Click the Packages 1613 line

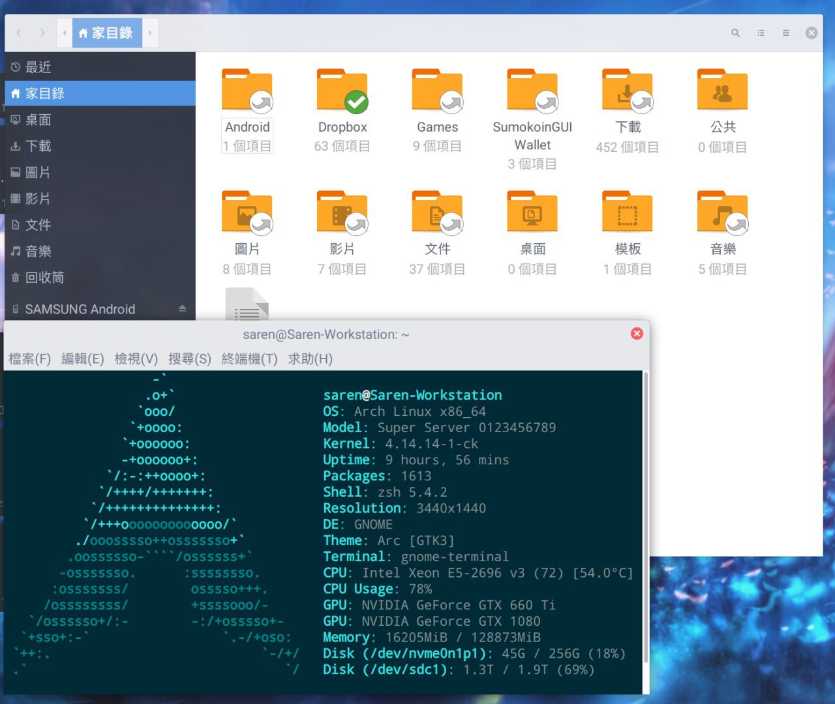coord(377,476)
